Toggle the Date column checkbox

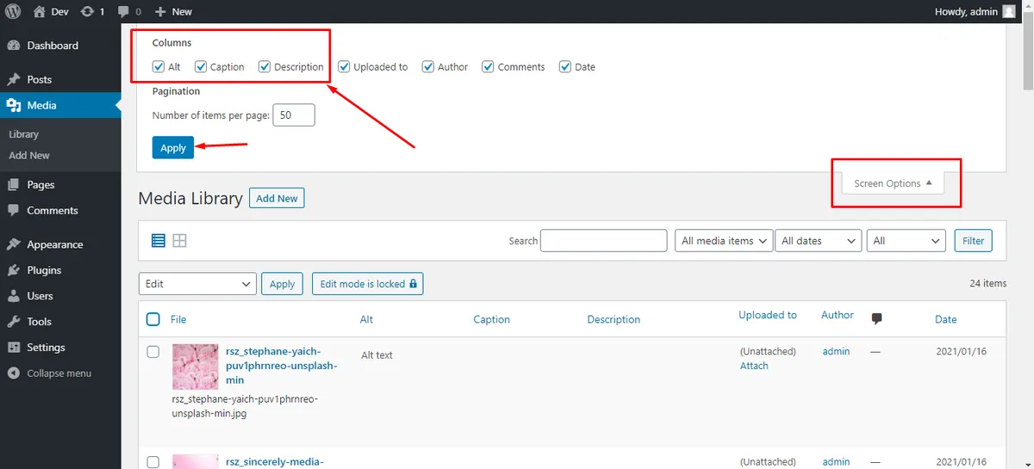tap(565, 66)
